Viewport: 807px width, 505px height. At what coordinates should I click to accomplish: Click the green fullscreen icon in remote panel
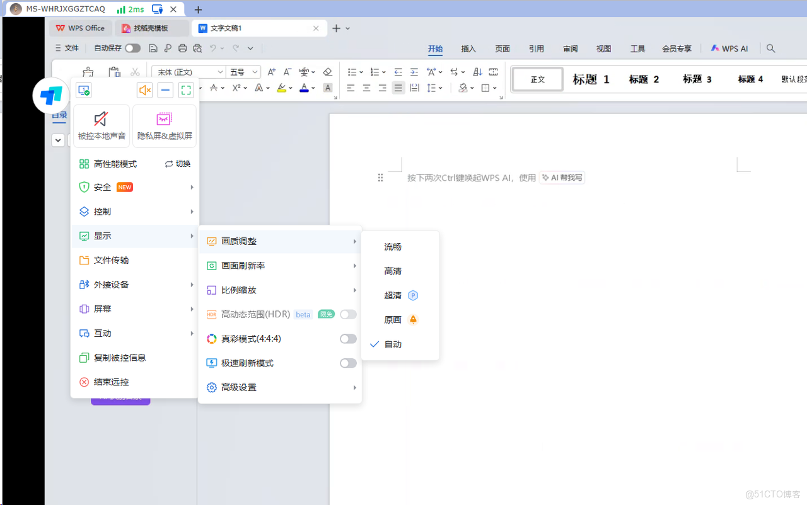click(x=186, y=90)
